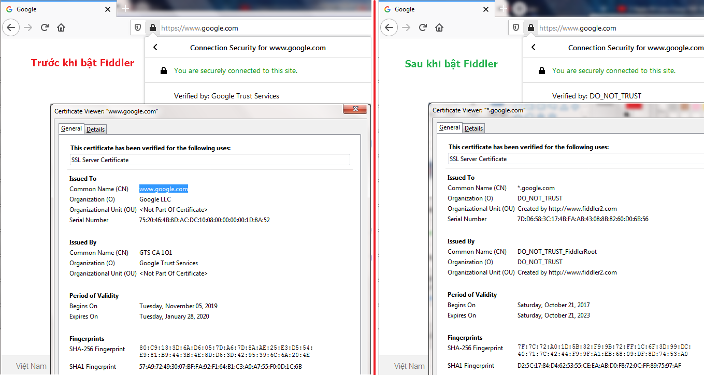704x375 pixels.
Task: Click highlighted Common Name www.google.com
Action: (x=164, y=189)
